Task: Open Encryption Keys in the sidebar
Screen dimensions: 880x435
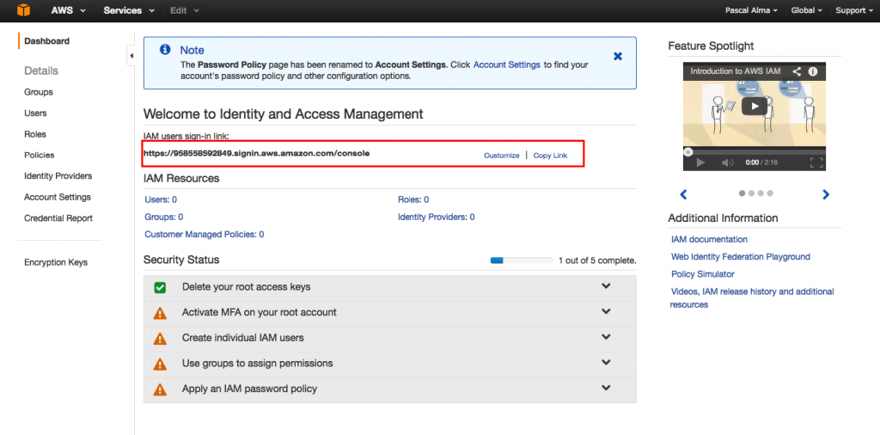Action: (56, 262)
